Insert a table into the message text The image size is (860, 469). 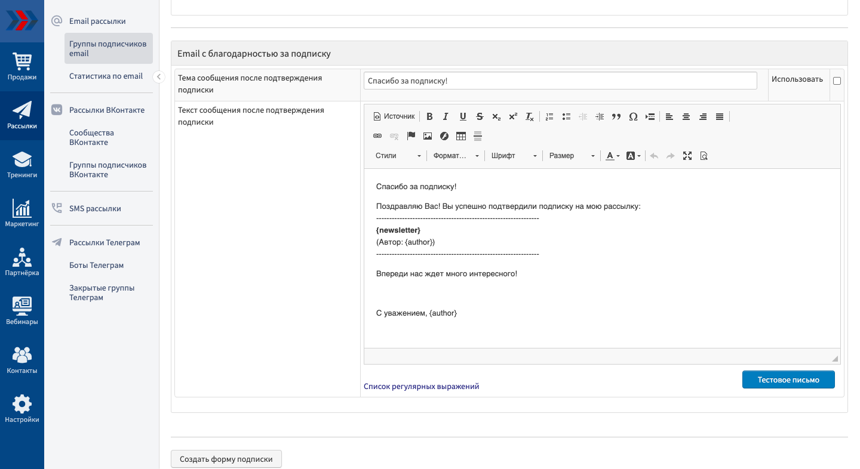(461, 136)
